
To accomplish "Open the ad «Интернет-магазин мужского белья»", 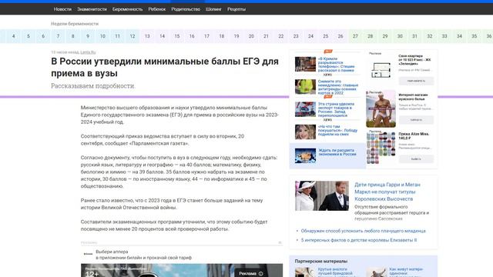I will pyautogui.click(x=413, y=97).
